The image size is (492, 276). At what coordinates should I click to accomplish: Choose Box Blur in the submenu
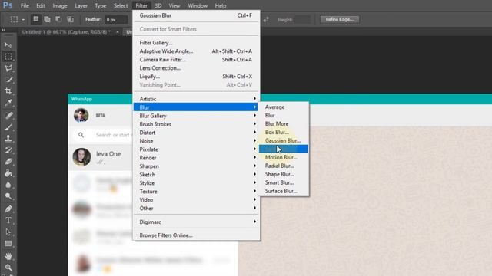(284, 133)
